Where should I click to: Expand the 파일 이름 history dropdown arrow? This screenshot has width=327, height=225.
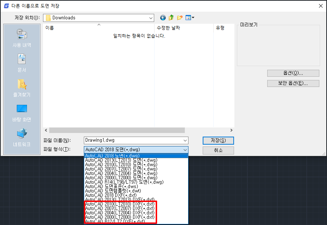[185, 140]
